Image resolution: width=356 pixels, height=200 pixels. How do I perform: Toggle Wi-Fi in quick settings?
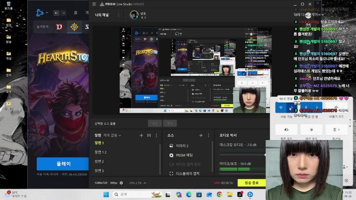point(281,107)
